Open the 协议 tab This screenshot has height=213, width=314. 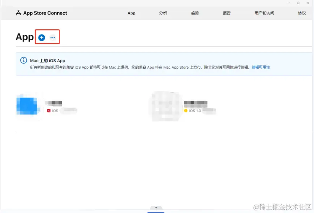point(302,13)
